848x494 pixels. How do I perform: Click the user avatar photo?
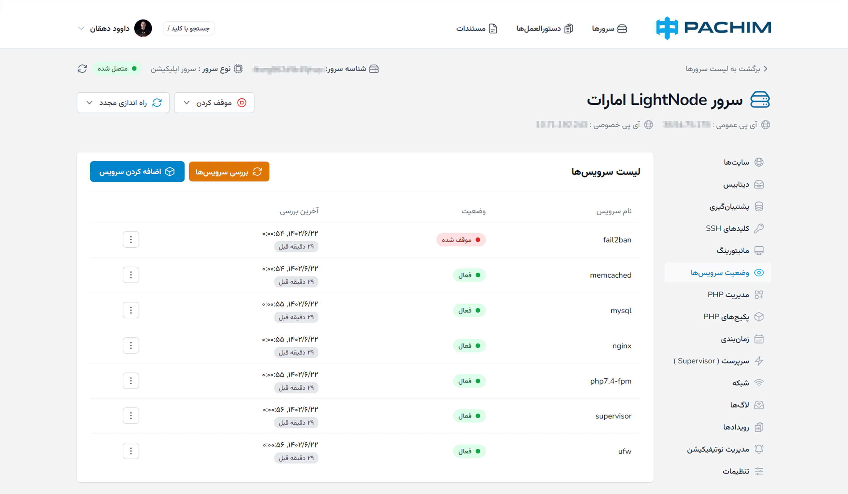[143, 28]
